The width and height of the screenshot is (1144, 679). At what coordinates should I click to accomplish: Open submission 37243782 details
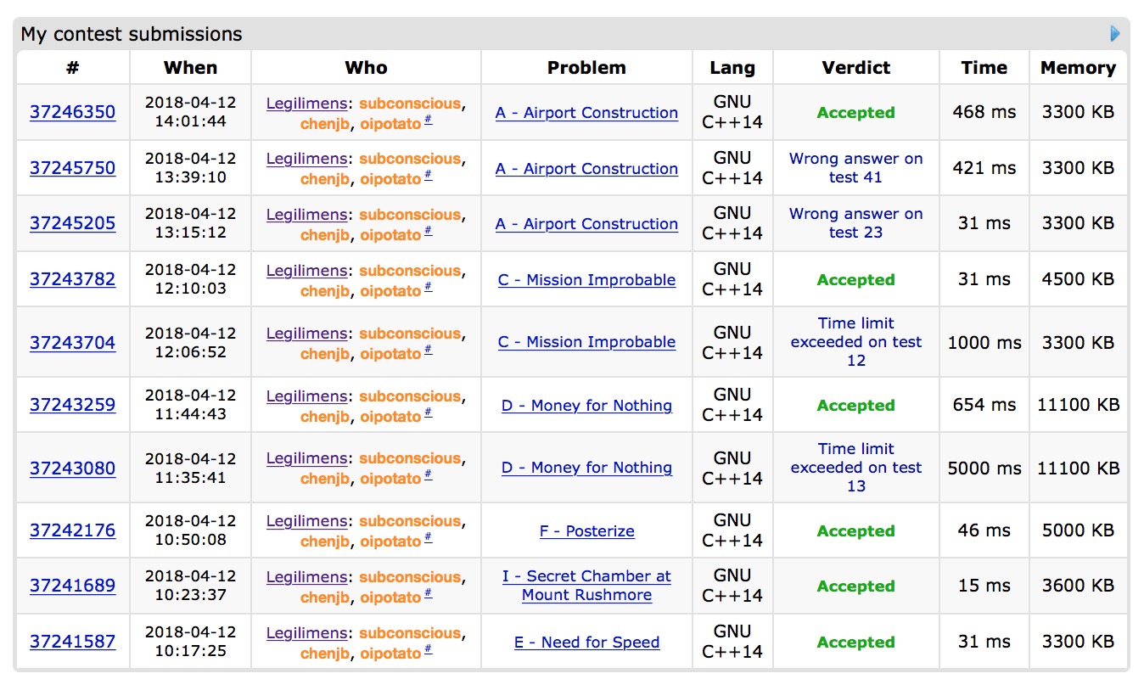pos(72,279)
